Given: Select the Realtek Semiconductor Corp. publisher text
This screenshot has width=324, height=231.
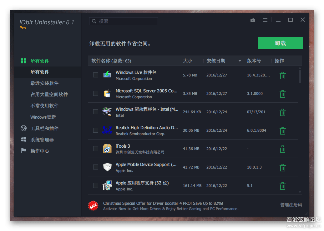Looking at the screenshot, I should pyautogui.click(x=140, y=134).
